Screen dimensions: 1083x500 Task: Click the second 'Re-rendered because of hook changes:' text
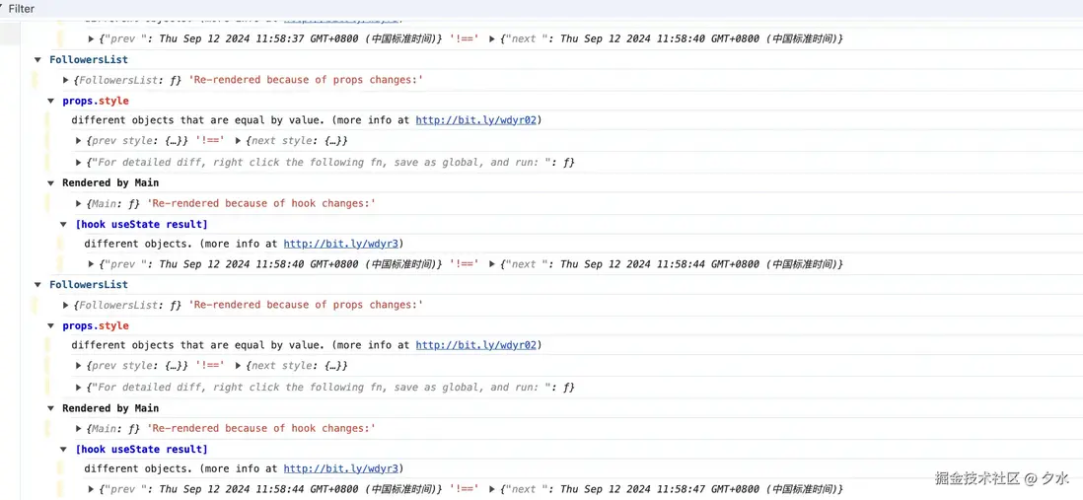pyautogui.click(x=261, y=429)
